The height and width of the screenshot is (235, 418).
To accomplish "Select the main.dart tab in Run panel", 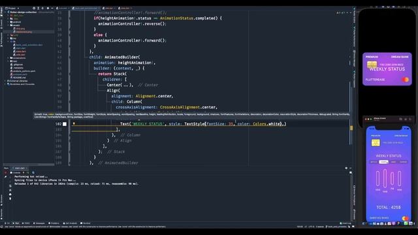I will [x=20, y=168].
